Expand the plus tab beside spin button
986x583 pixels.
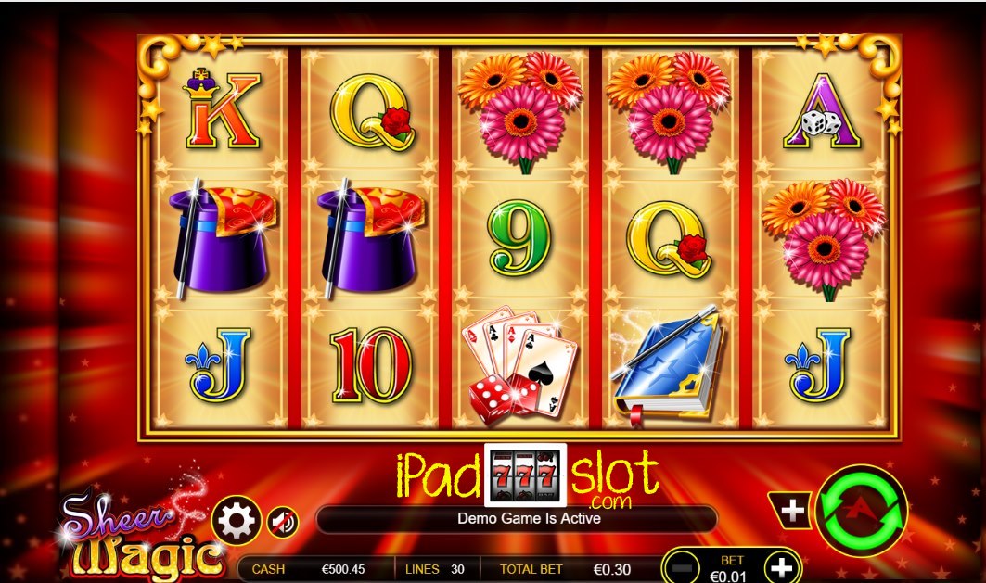coord(790,511)
